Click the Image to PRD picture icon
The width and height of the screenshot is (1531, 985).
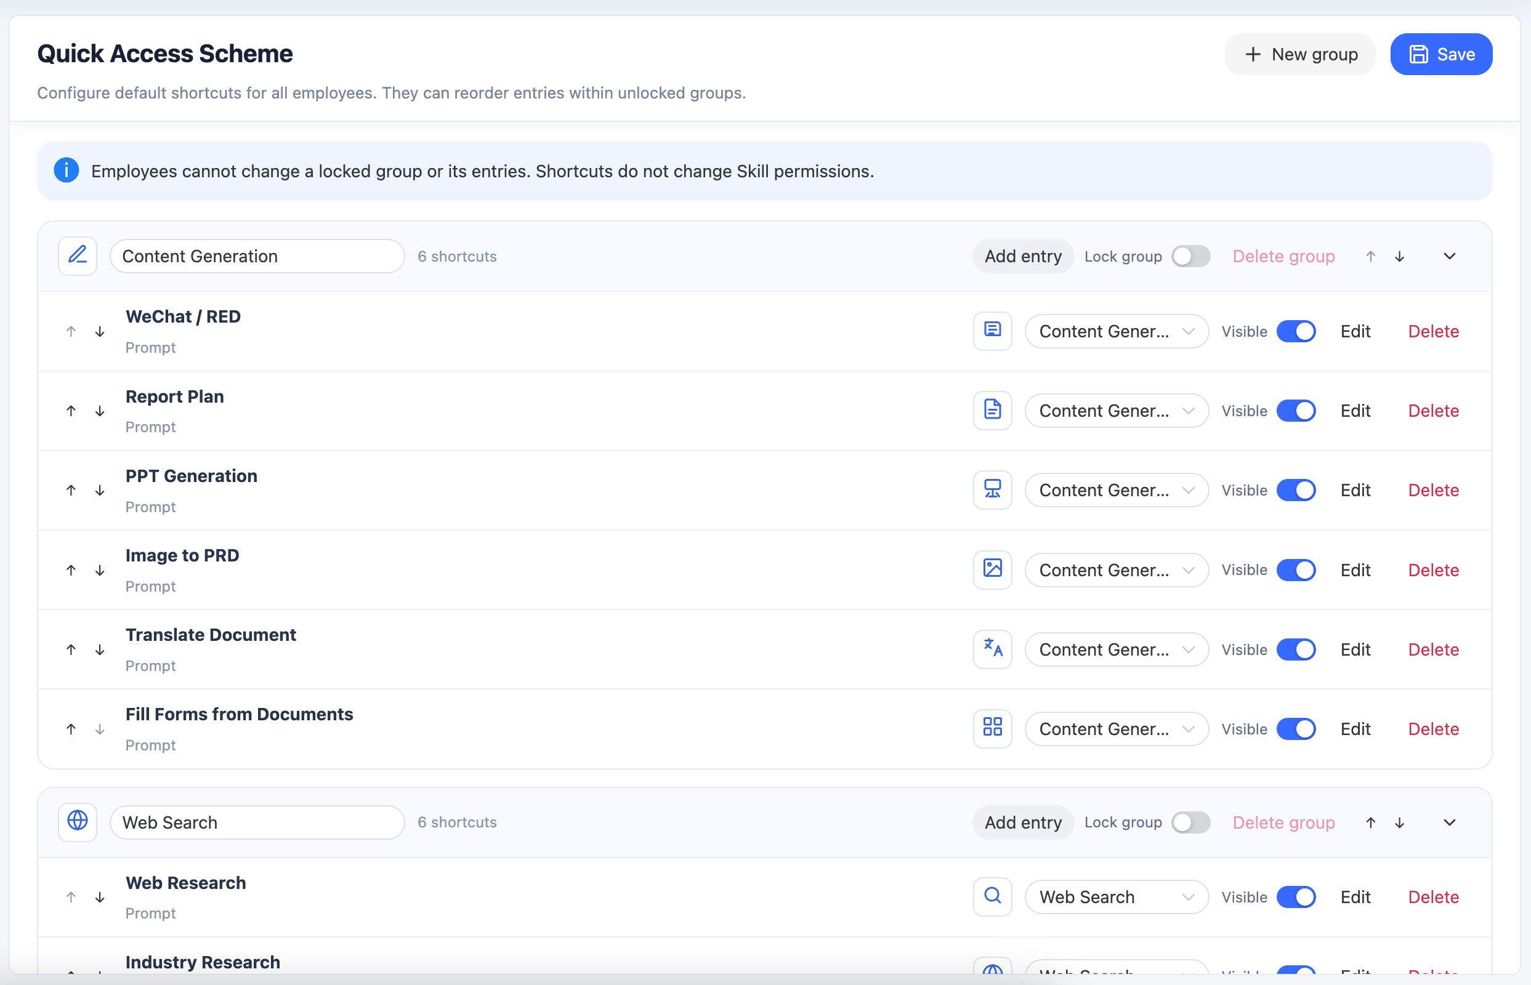(992, 569)
